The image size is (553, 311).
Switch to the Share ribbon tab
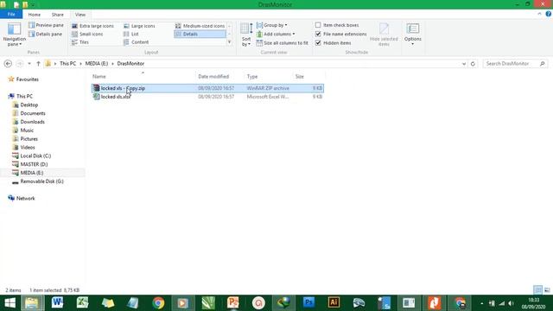[58, 15]
